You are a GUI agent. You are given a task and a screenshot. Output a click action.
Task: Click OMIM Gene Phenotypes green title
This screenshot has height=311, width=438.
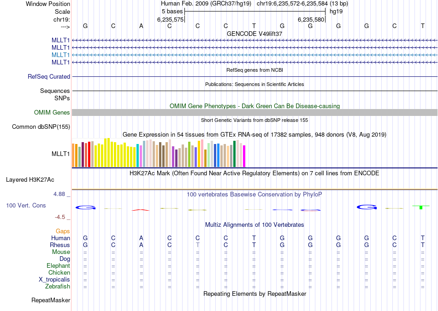(x=255, y=106)
